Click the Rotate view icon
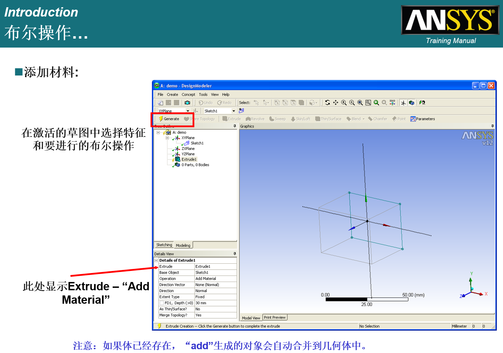Image resolution: width=503 pixels, height=353 pixels. pos(327,102)
